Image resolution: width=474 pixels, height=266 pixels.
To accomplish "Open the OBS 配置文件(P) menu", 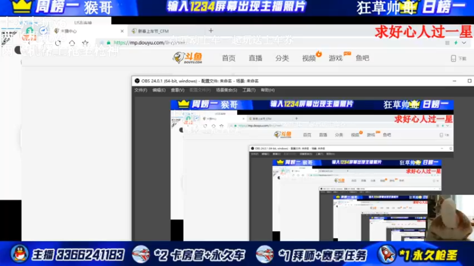I will 200,90.
